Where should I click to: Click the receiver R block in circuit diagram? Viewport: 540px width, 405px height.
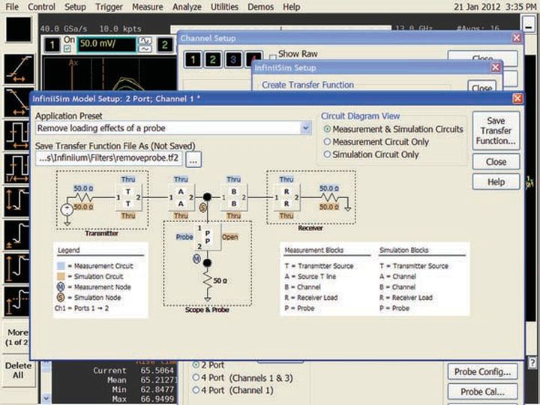point(286,198)
